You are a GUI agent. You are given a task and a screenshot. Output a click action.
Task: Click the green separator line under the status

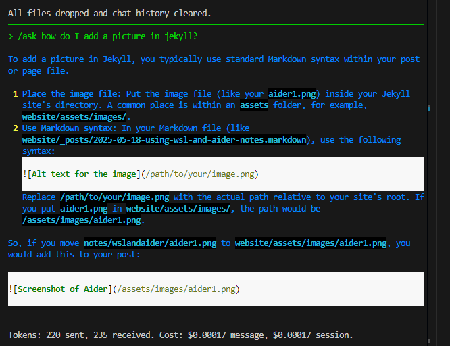click(216, 24)
